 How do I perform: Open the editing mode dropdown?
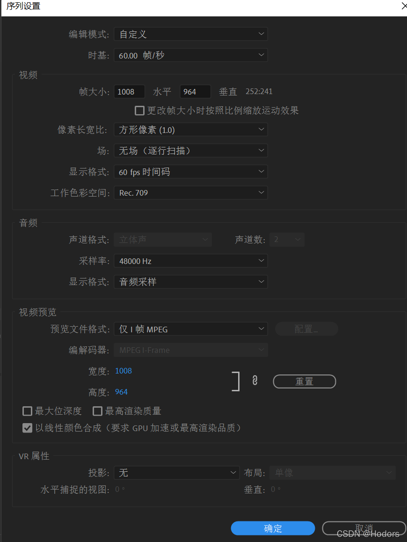coord(191,34)
